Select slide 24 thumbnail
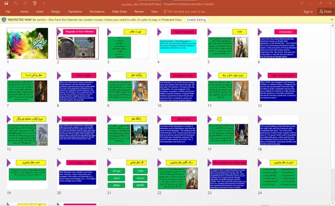 [278, 174]
